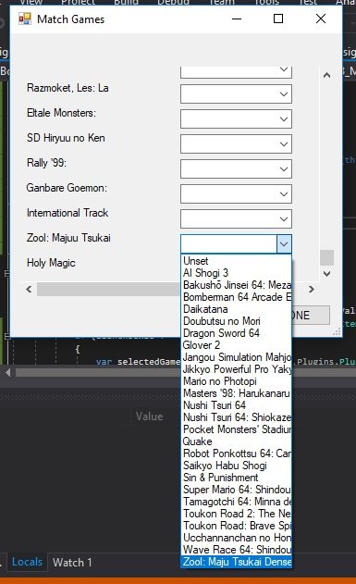
Task: Pick Glover 2 from the list
Action: (236, 345)
